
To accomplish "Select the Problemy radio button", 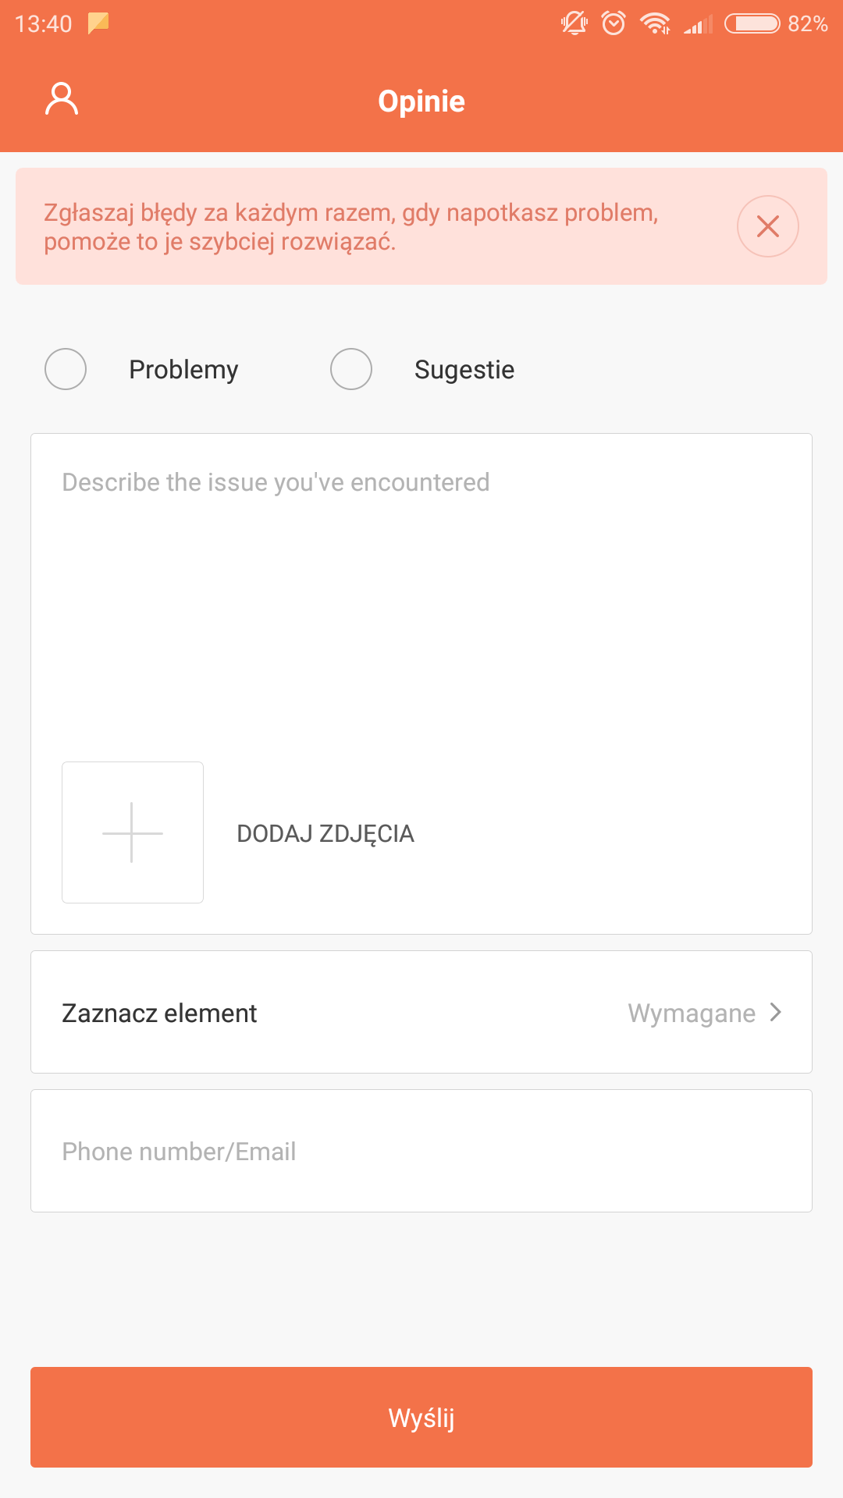I will pyautogui.click(x=66, y=369).
